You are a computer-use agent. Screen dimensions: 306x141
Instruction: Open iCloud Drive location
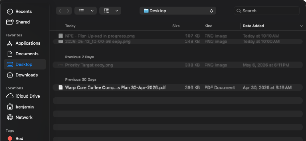pyautogui.click(x=25, y=96)
